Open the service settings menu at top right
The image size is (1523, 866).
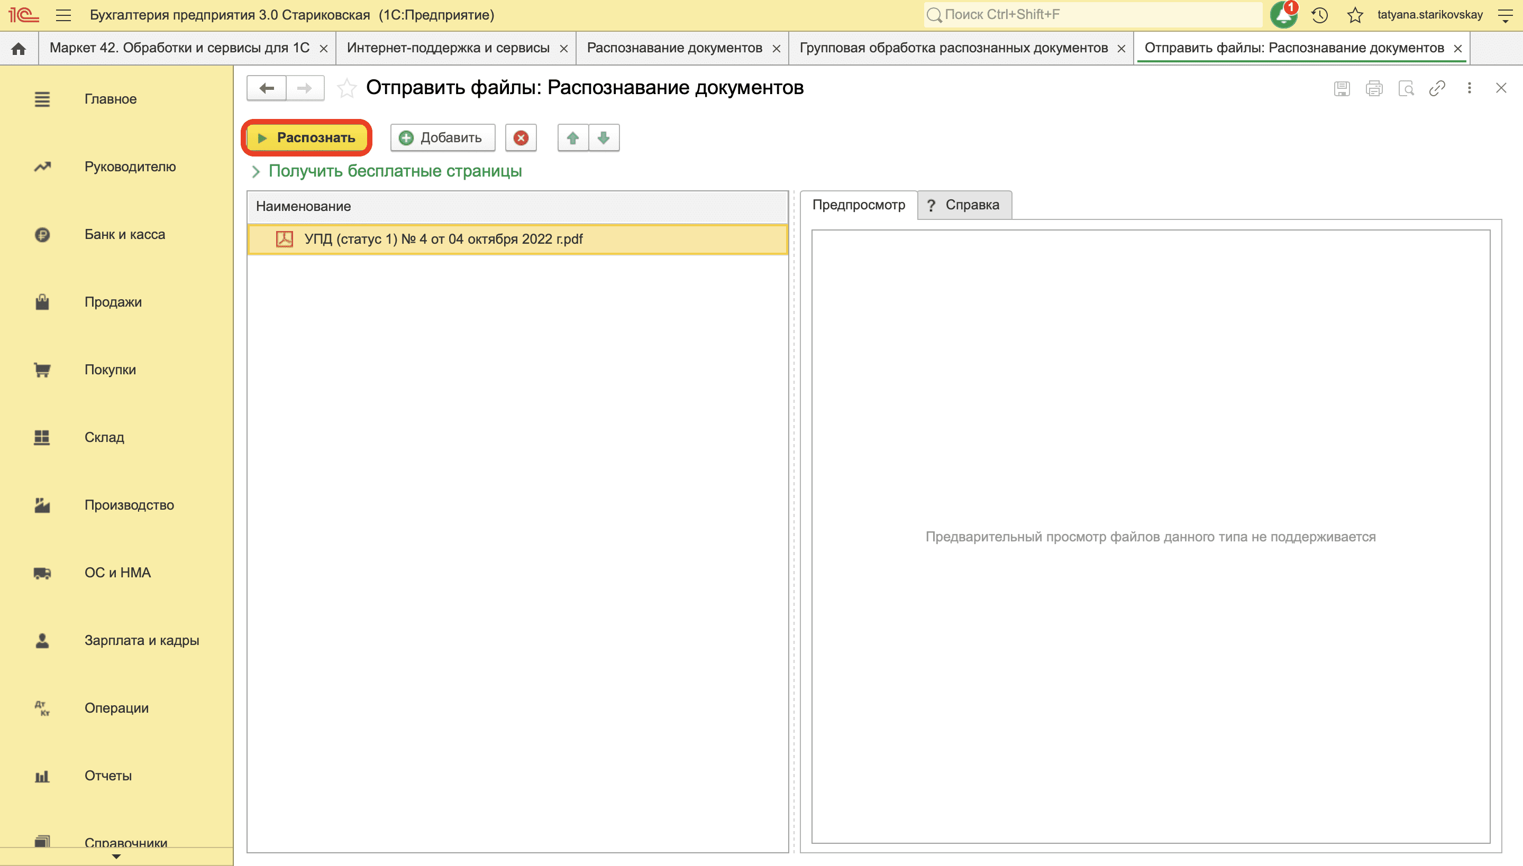tap(1505, 15)
